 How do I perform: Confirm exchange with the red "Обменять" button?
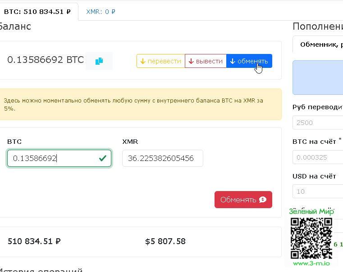[243, 200]
